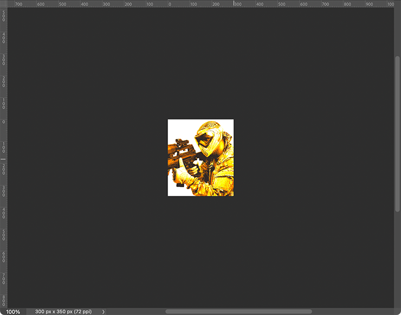The height and width of the screenshot is (315, 401).
Task: Click the 0 mark on the horizontal ruler
Action: click(170, 4)
